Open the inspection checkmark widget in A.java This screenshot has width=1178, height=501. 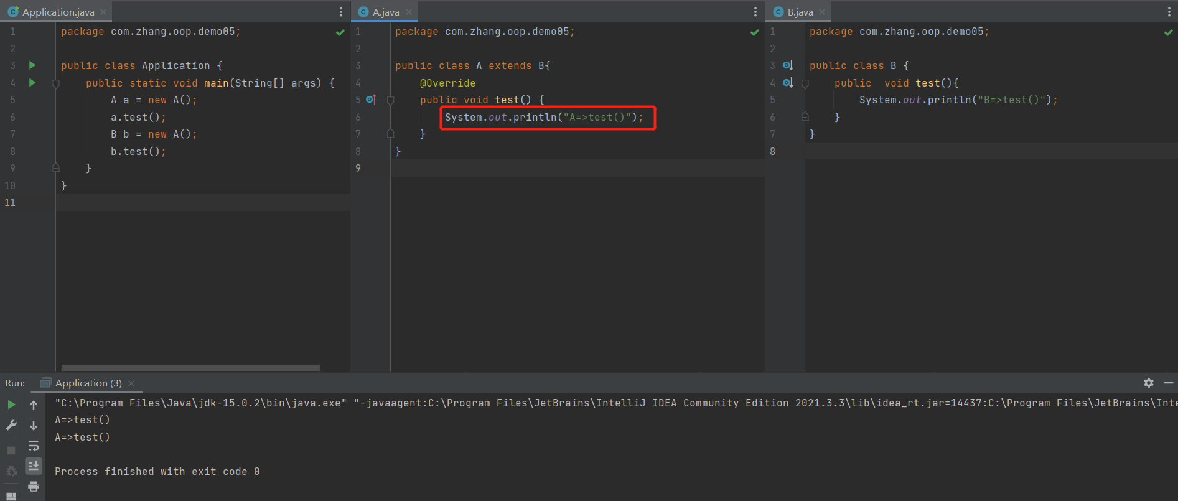[x=755, y=32]
